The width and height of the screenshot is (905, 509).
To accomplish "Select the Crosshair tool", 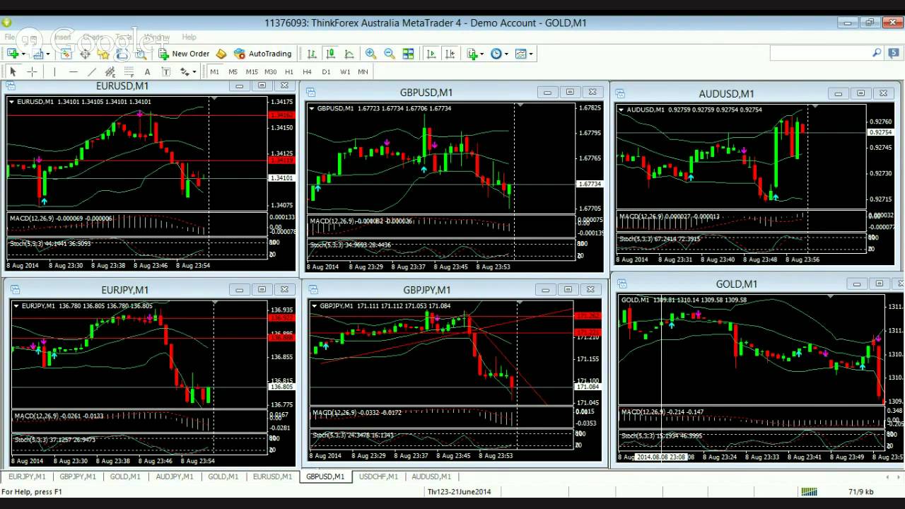I will point(32,71).
